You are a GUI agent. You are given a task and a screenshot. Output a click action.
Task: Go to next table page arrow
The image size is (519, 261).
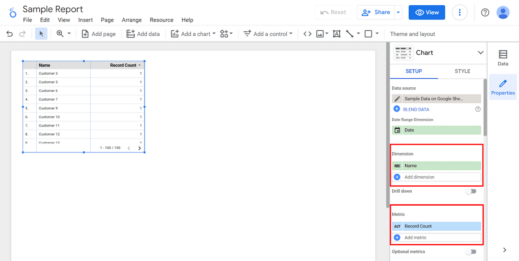click(x=139, y=148)
